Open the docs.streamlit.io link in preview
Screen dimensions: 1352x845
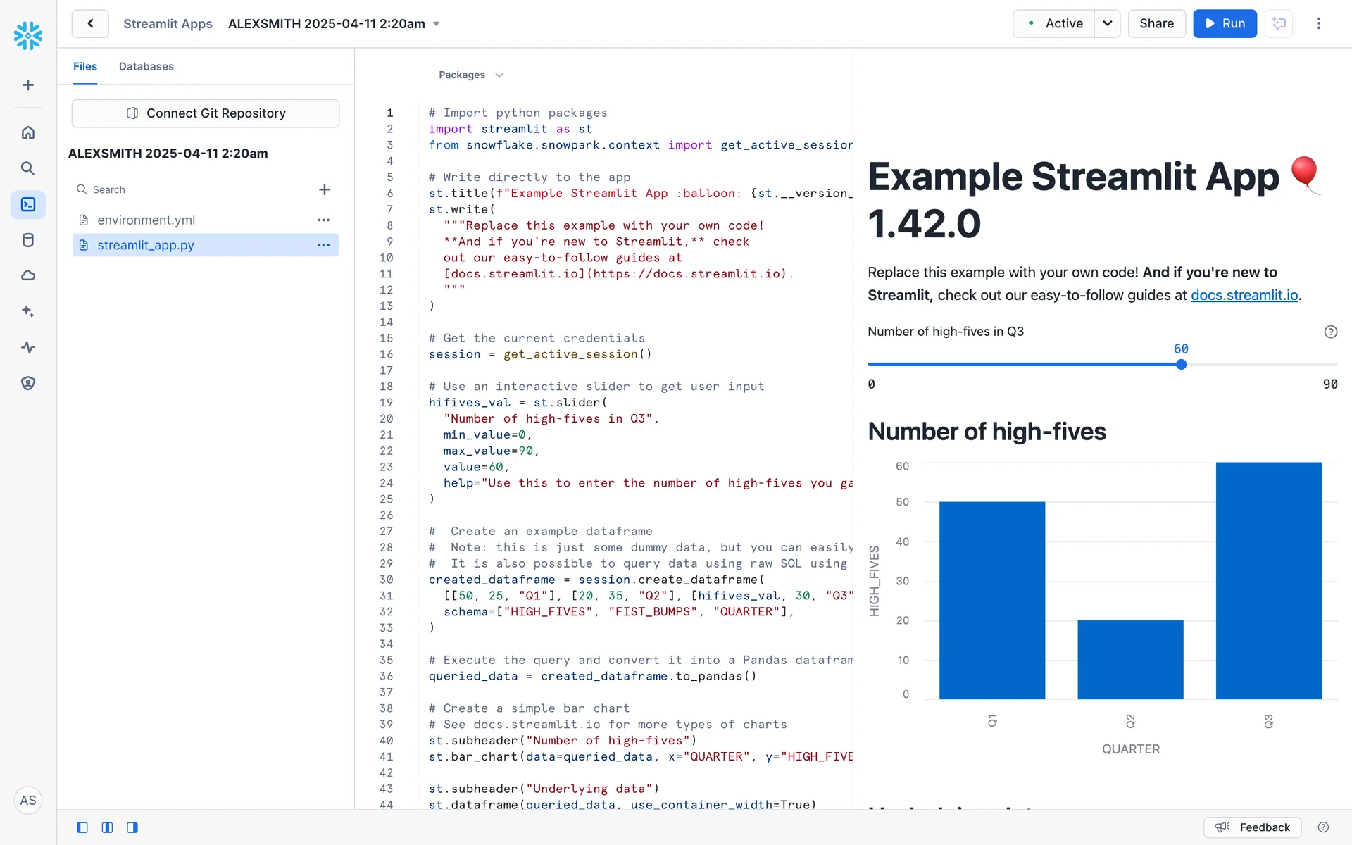click(1244, 295)
